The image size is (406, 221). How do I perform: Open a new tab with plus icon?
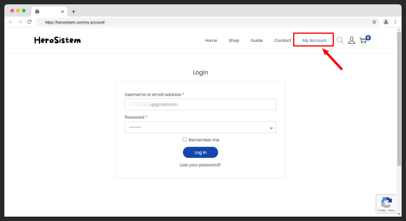74,12
